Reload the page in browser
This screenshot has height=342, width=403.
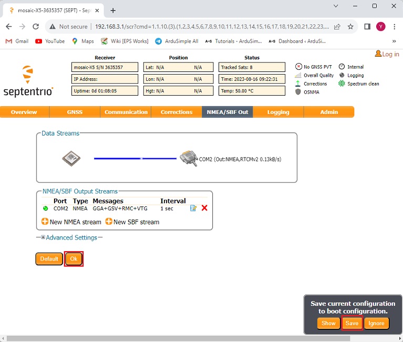tap(36, 27)
